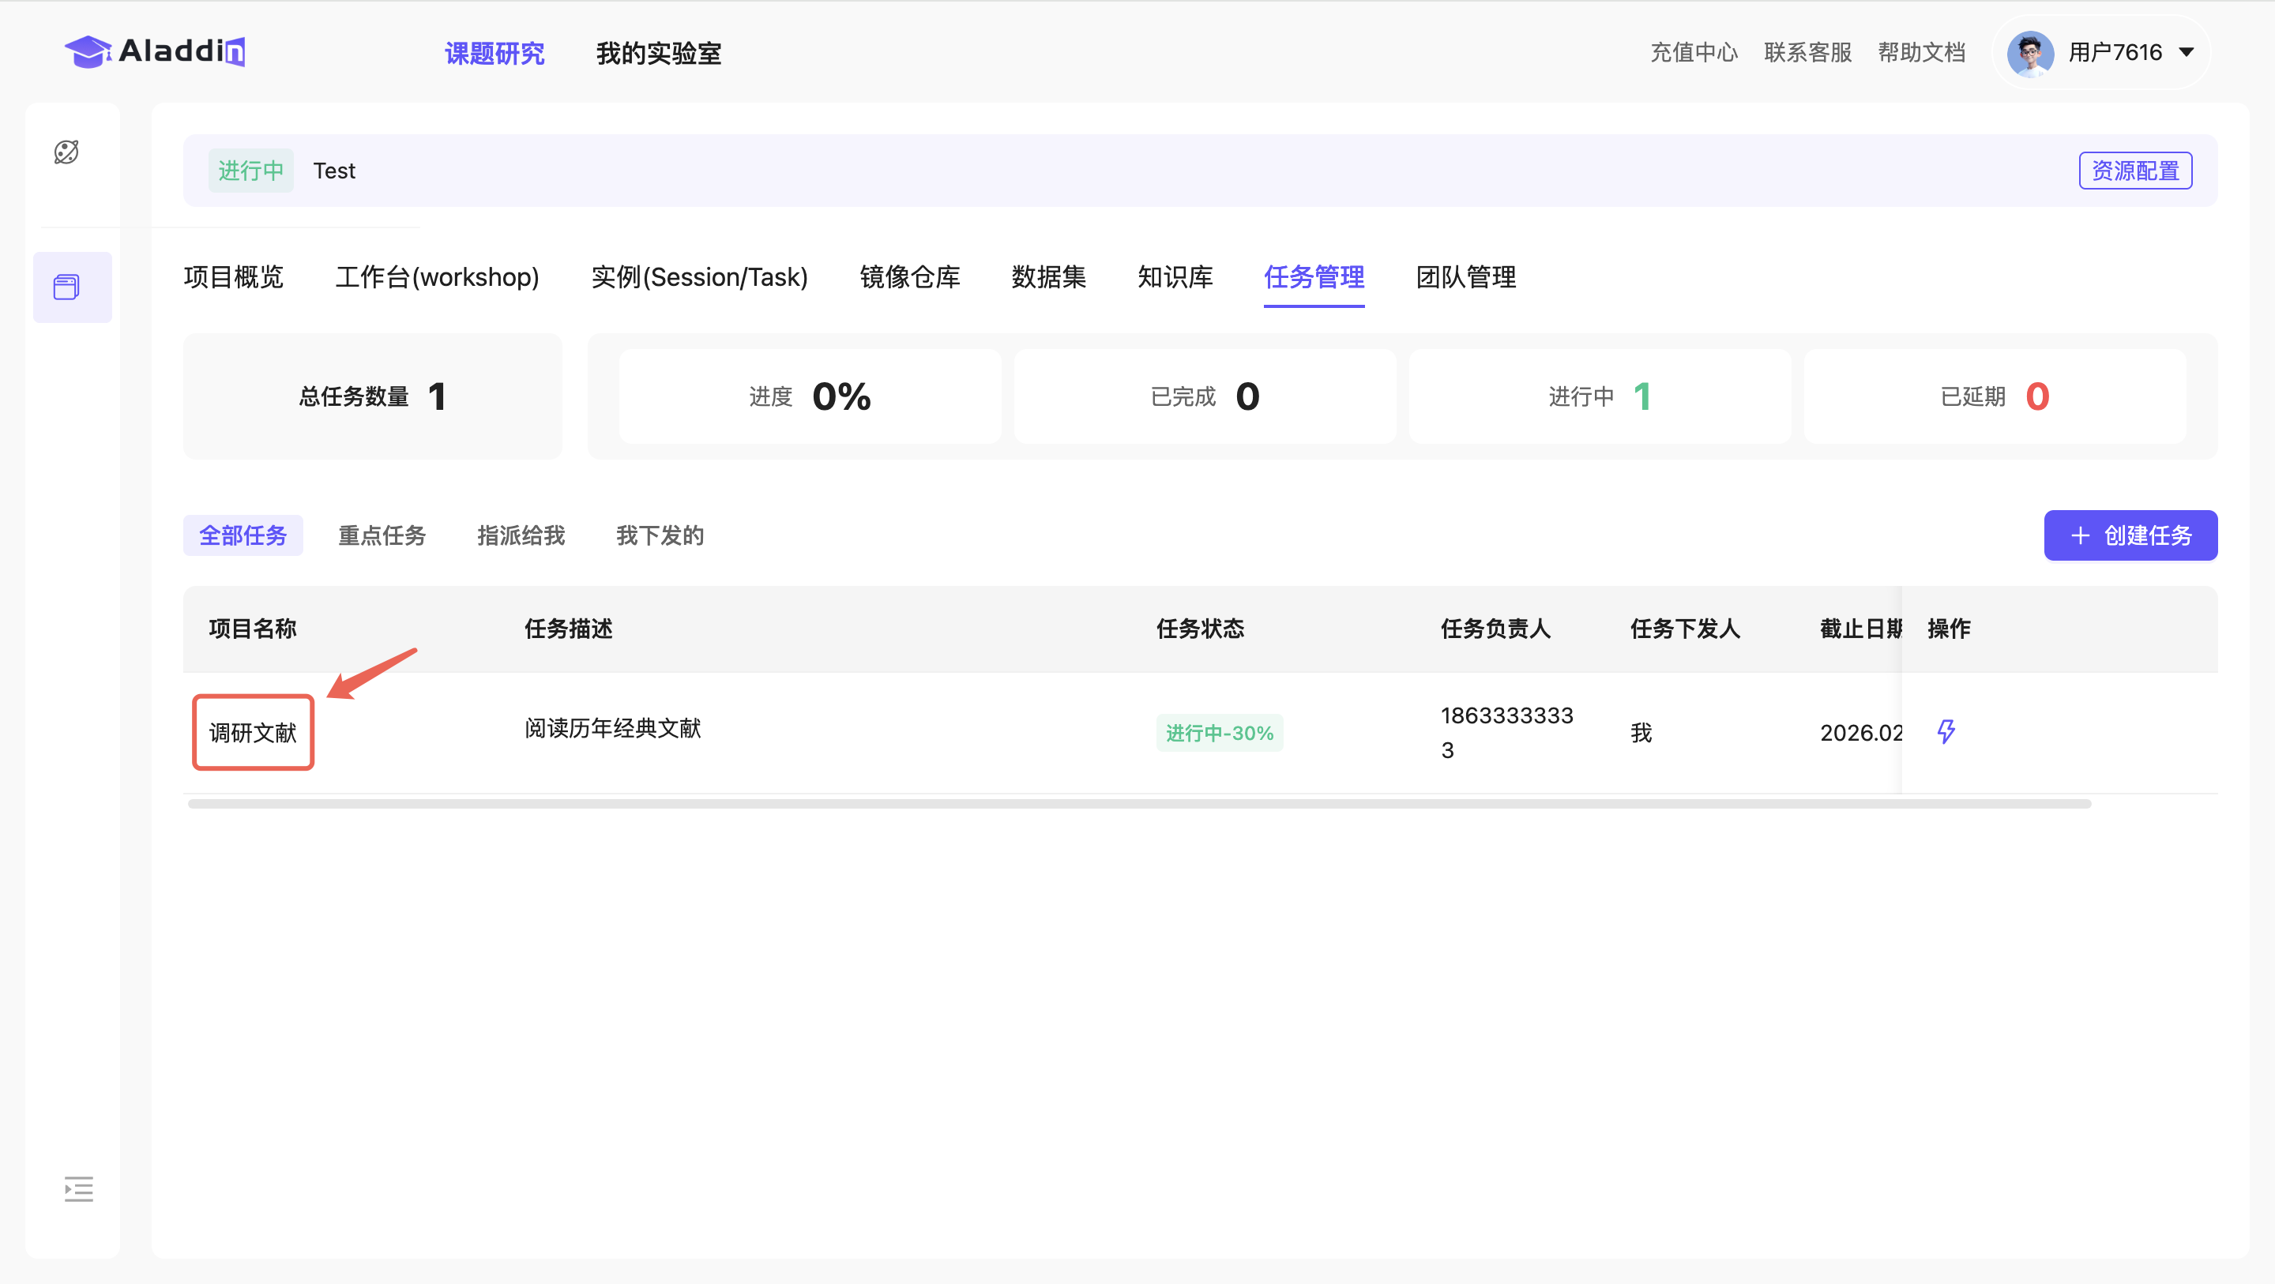The image size is (2275, 1284).
Task: Click the planet icon in left sidebar
Action: click(x=66, y=152)
